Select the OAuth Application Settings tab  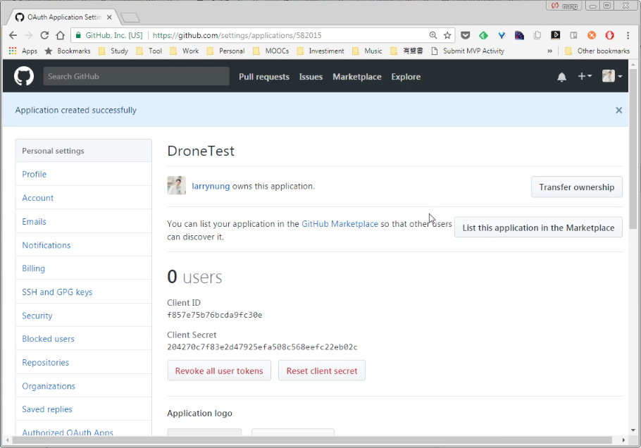[x=63, y=17]
